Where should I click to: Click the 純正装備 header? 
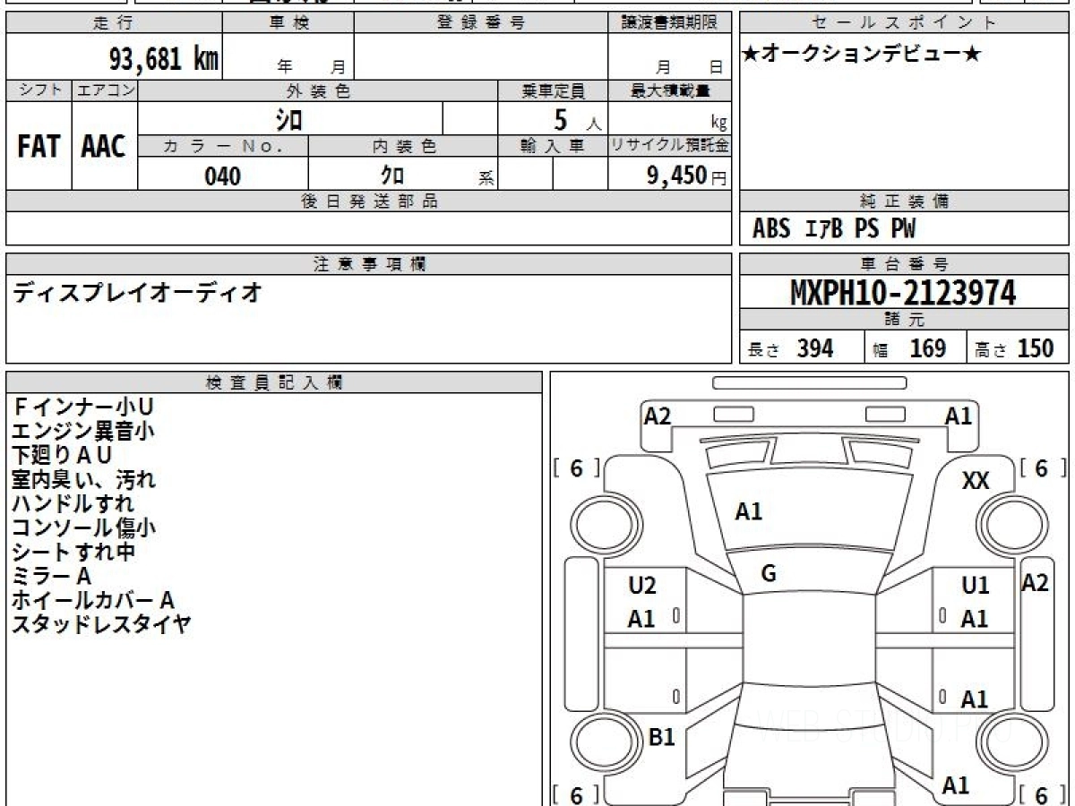905,201
